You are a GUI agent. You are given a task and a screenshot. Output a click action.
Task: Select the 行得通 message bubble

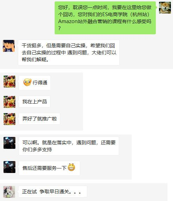point(35,83)
